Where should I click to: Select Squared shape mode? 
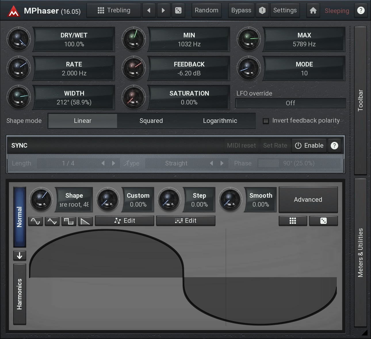click(x=151, y=121)
